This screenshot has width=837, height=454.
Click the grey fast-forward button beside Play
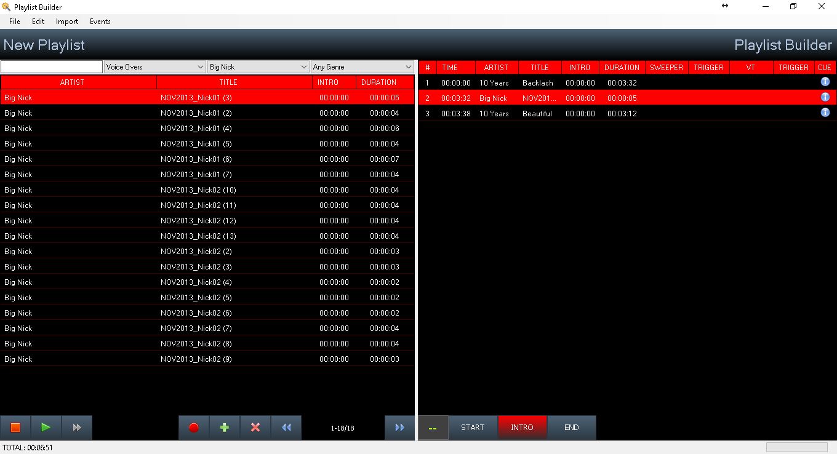[x=77, y=428]
